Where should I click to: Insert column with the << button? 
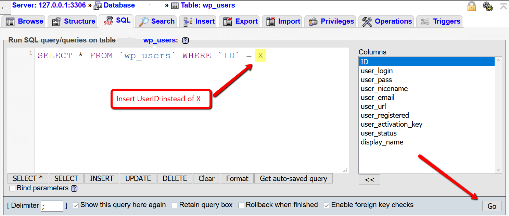coord(369,180)
